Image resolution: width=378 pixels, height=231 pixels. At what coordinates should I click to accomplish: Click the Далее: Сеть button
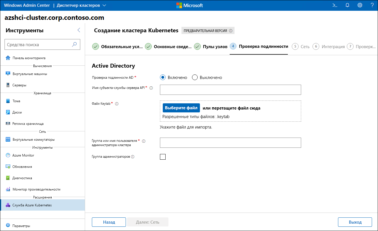148,222
